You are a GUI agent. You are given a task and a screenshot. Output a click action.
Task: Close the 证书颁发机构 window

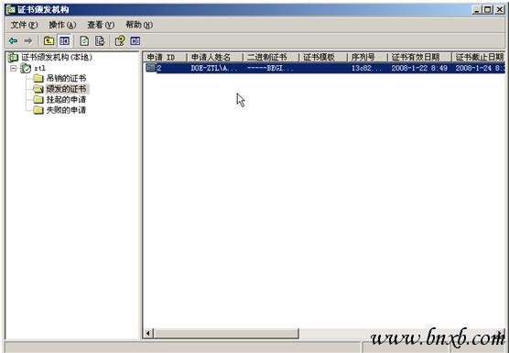click(x=499, y=10)
